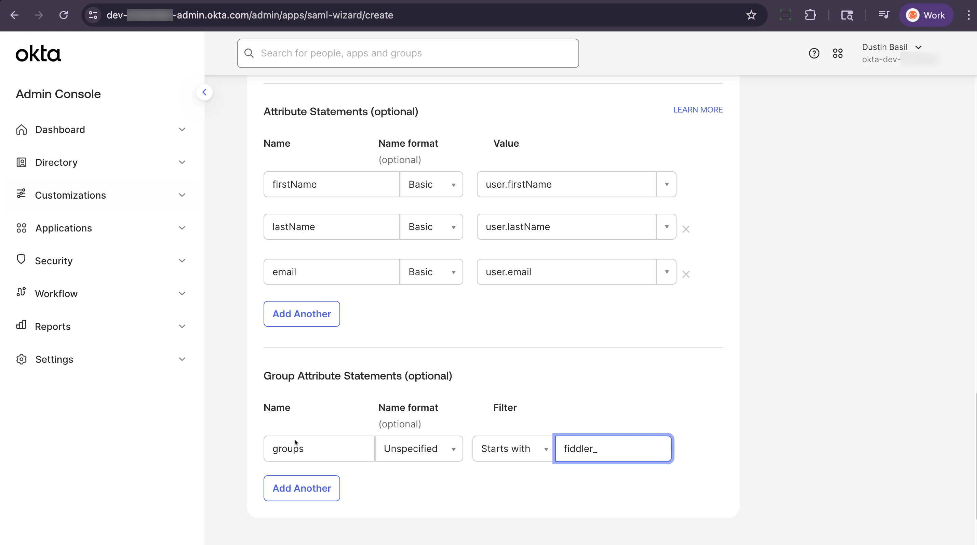Focus the people, apps and groups search field
The height and width of the screenshot is (545, 977).
408,53
